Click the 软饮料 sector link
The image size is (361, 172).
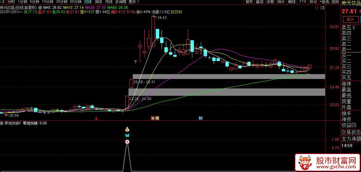pos(177,12)
